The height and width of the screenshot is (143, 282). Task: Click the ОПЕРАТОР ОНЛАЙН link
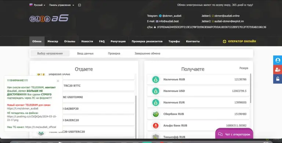click(x=242, y=41)
